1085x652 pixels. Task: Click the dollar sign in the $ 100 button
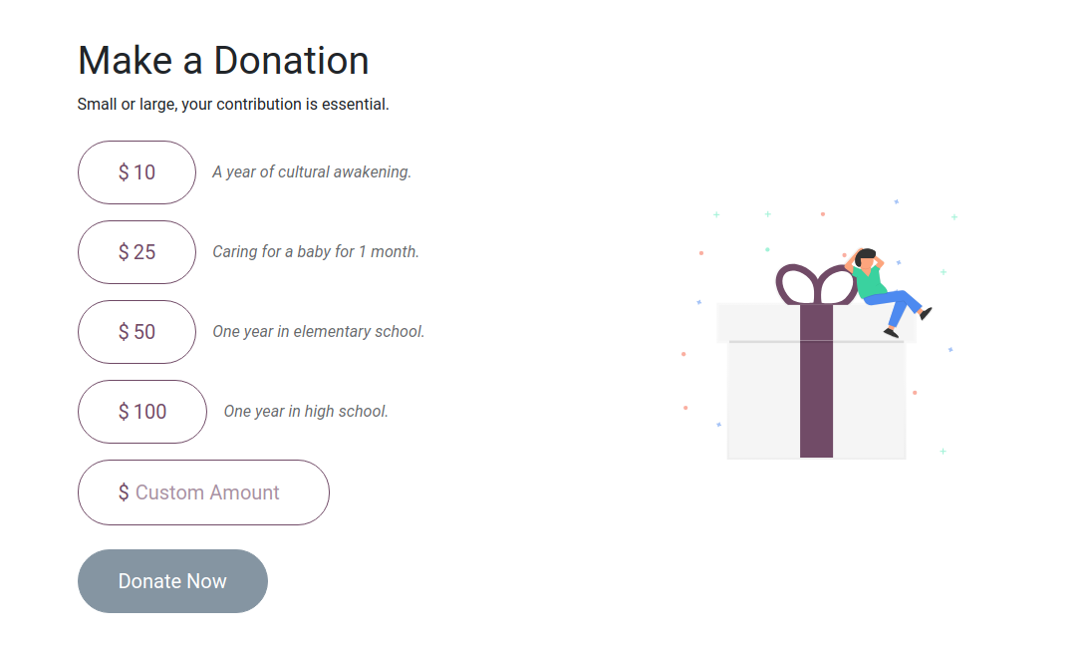click(x=124, y=411)
